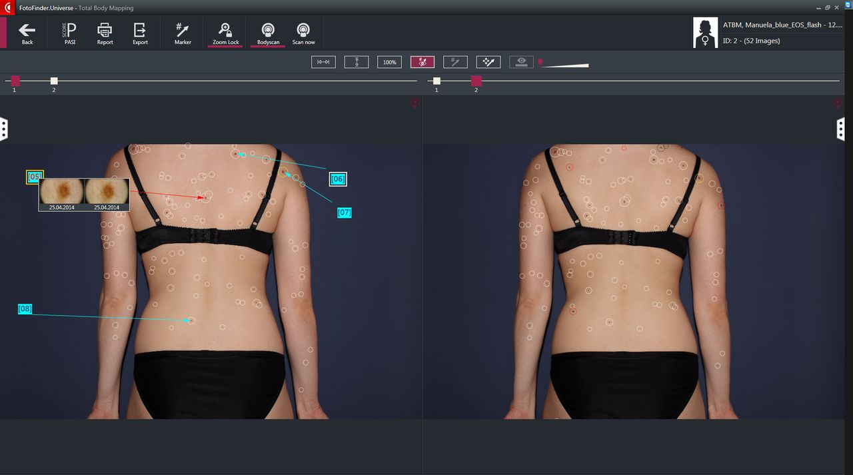Click the opacity slider next to eye button
Image resolution: width=853 pixels, height=475 pixels.
pos(565,65)
